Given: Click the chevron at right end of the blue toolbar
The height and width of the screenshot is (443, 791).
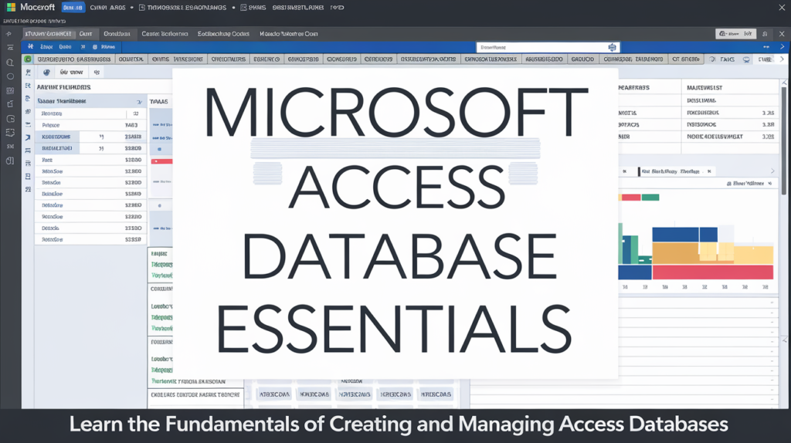Looking at the screenshot, I should pyautogui.click(x=779, y=48).
